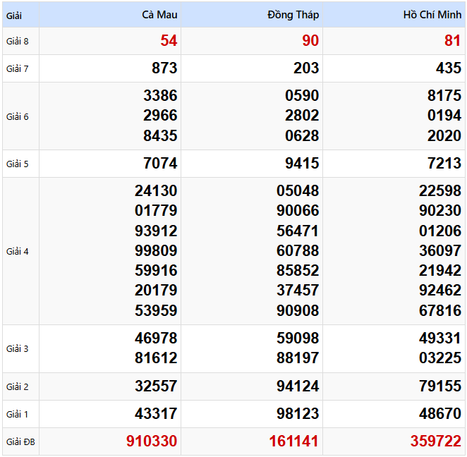Click the Giải header cell
467x457 pixels.
click(15, 15)
